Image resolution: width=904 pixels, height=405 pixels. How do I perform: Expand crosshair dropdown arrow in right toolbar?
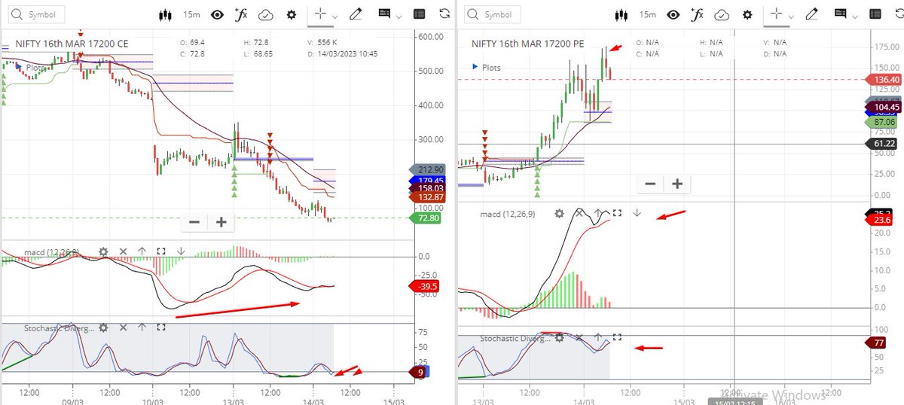click(x=791, y=16)
